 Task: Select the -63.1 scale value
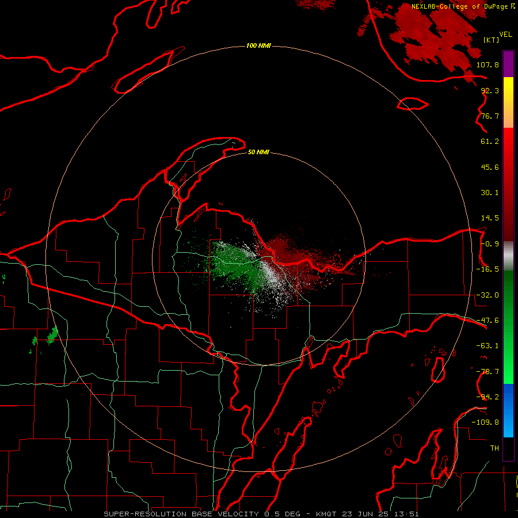tap(487, 346)
